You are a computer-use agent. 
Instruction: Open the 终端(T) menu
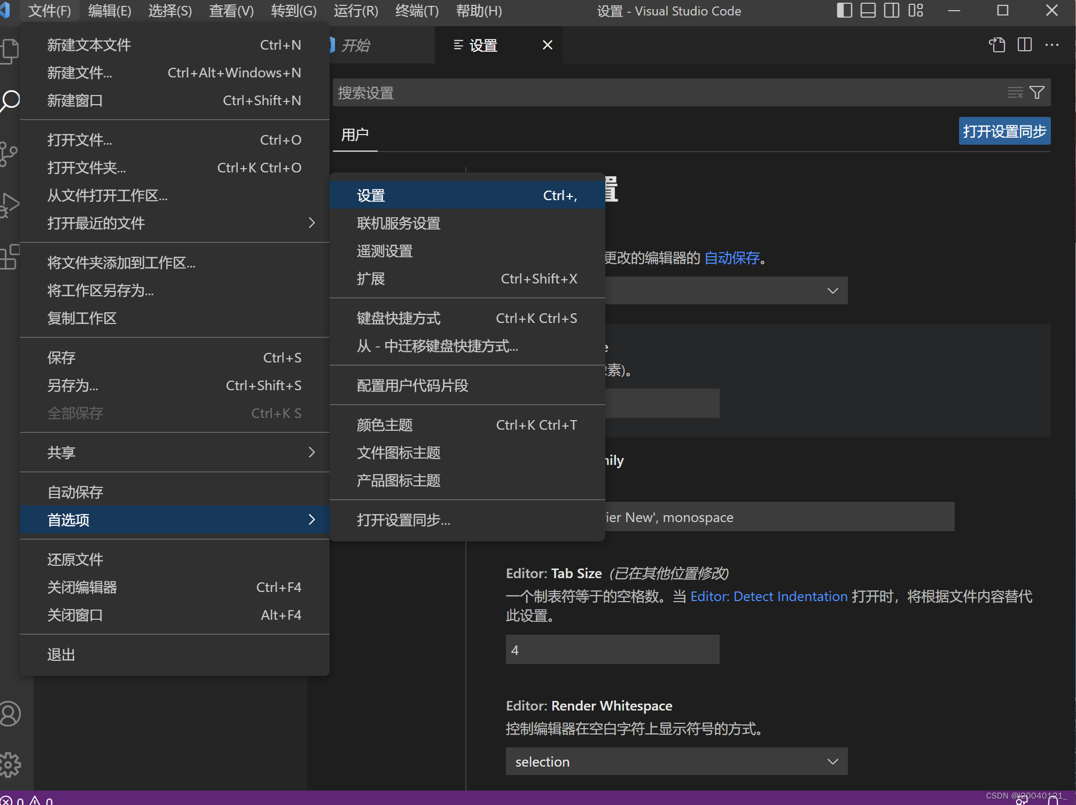pyautogui.click(x=417, y=11)
